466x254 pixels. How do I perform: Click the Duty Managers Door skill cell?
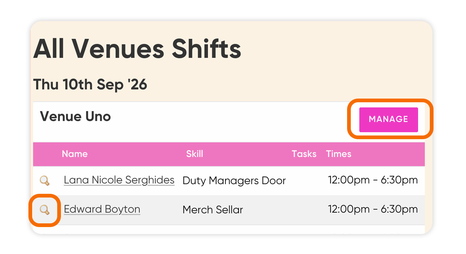click(x=234, y=181)
